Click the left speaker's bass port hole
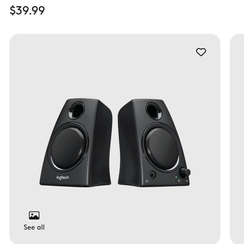This screenshot has width=244, height=244. [76, 110]
